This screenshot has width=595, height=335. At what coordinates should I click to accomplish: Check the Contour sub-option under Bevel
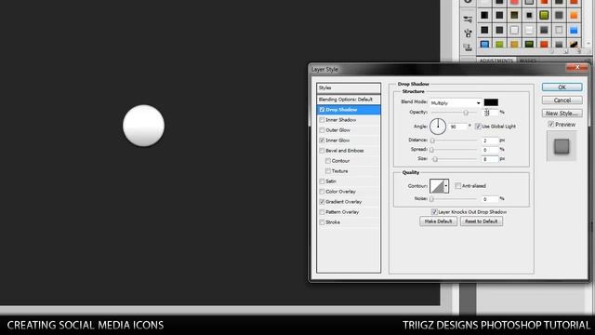[x=328, y=161]
